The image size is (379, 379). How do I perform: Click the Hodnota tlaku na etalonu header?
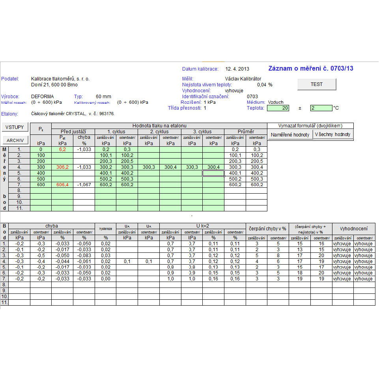(159, 126)
